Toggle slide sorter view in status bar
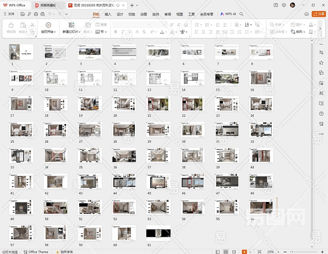 (x=226, y=252)
